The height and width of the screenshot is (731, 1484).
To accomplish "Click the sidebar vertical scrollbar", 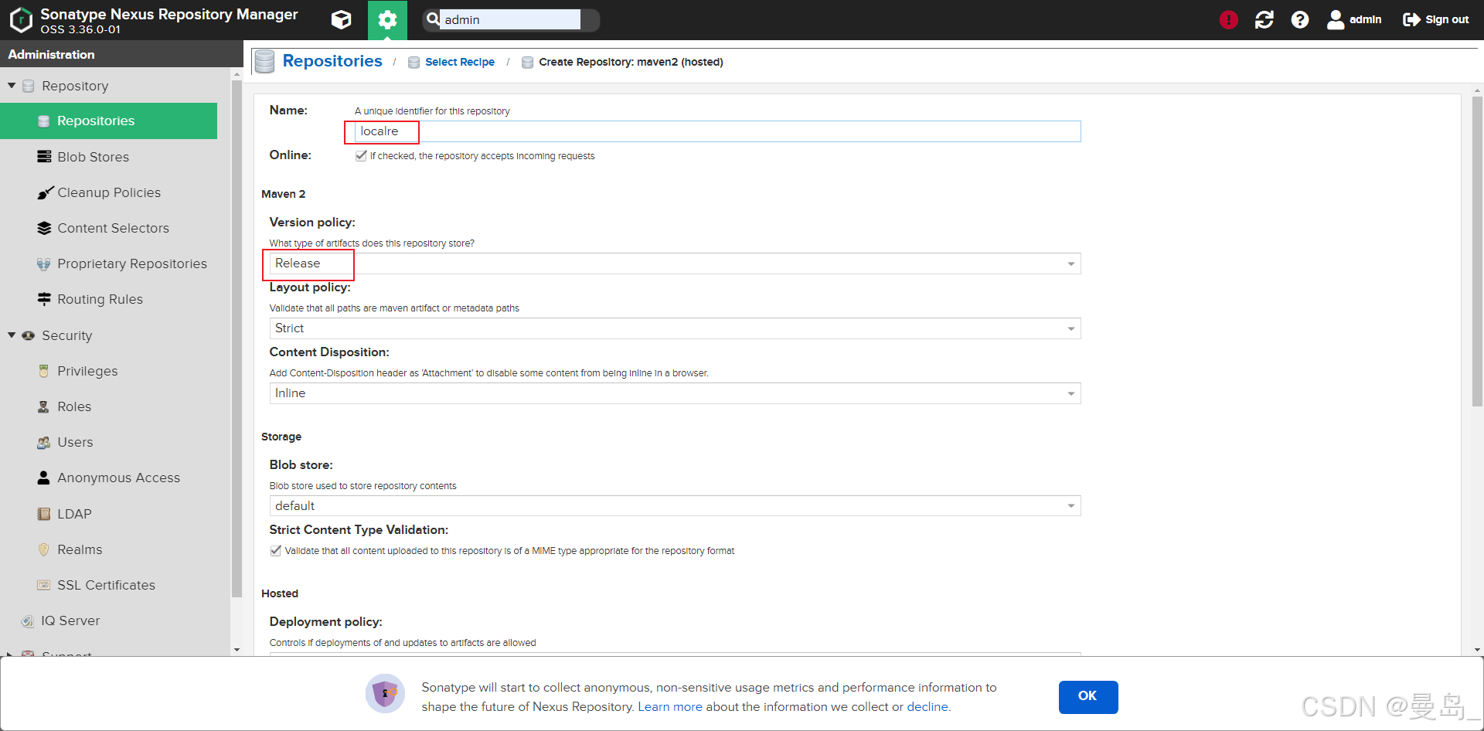I will [237, 338].
